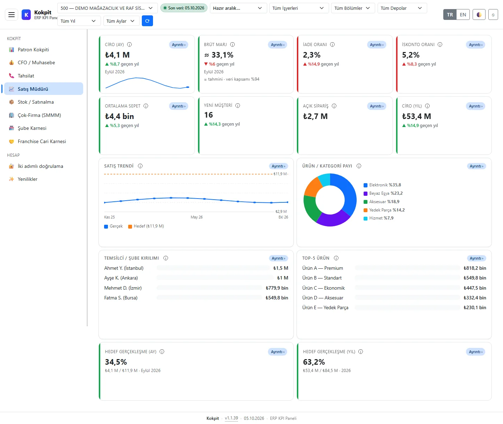Click the v1.1.39 version link in footer
Screen dimensions: 503x424
pos(231,418)
